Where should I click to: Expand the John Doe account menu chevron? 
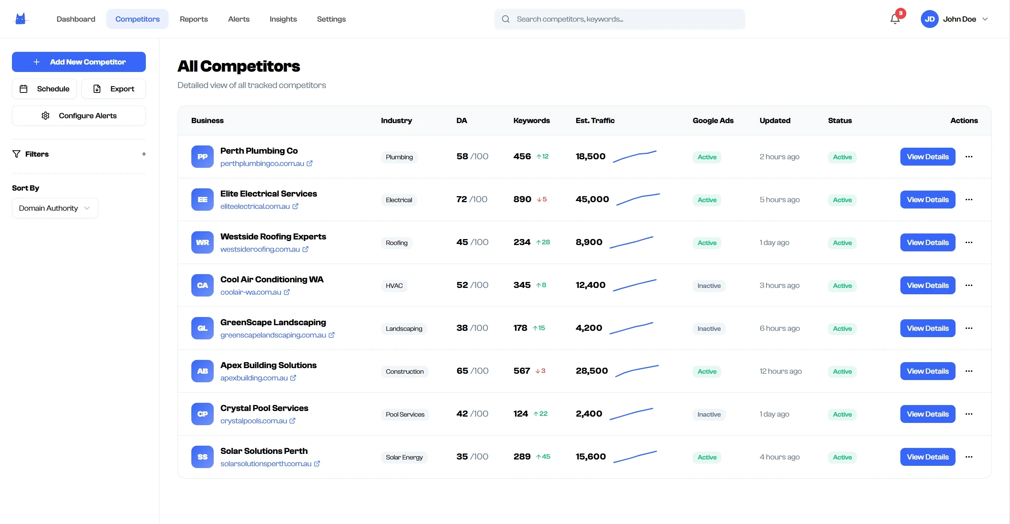pos(985,19)
